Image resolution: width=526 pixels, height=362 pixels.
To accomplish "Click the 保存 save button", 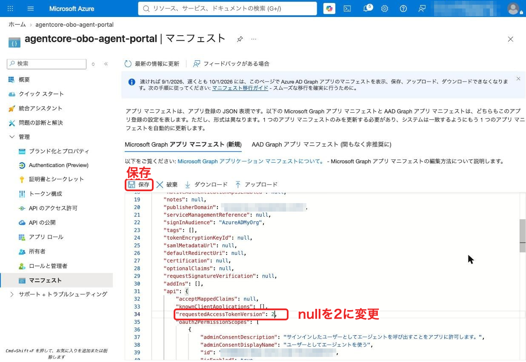I will pyautogui.click(x=139, y=184).
